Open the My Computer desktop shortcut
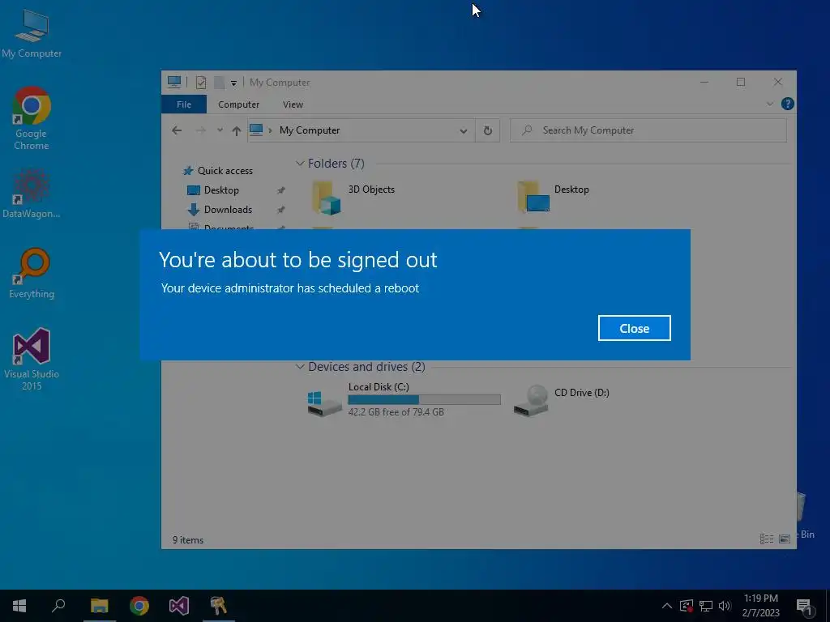 point(32,34)
